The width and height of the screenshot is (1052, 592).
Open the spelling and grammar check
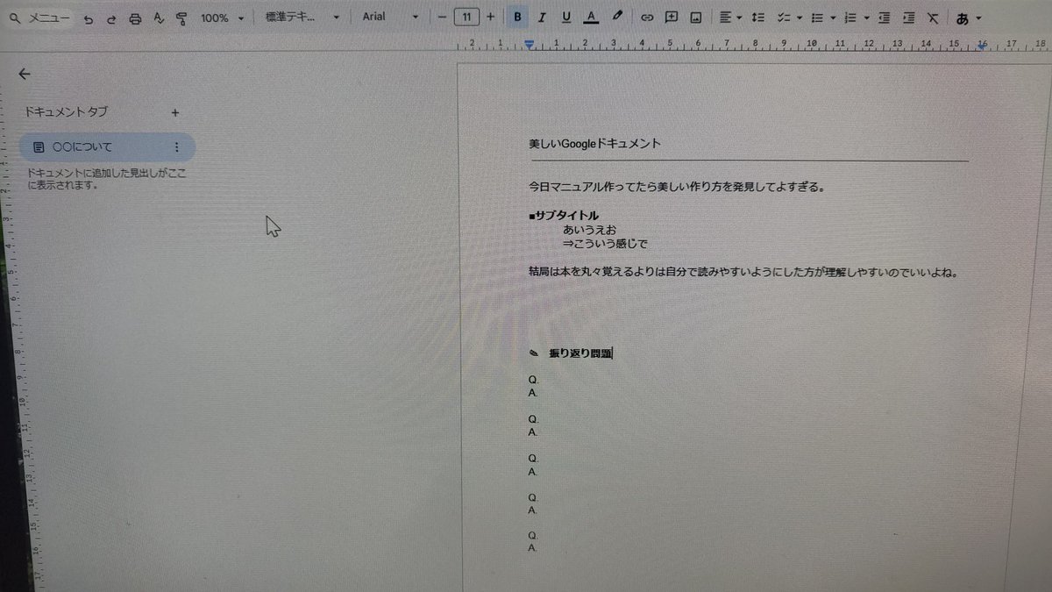pyautogui.click(x=159, y=17)
